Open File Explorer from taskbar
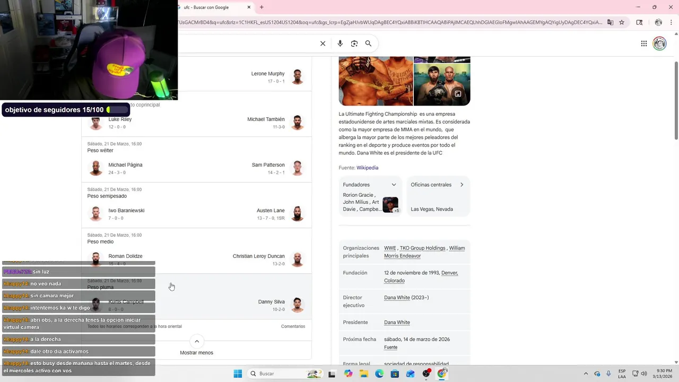679x382 pixels. point(364,374)
